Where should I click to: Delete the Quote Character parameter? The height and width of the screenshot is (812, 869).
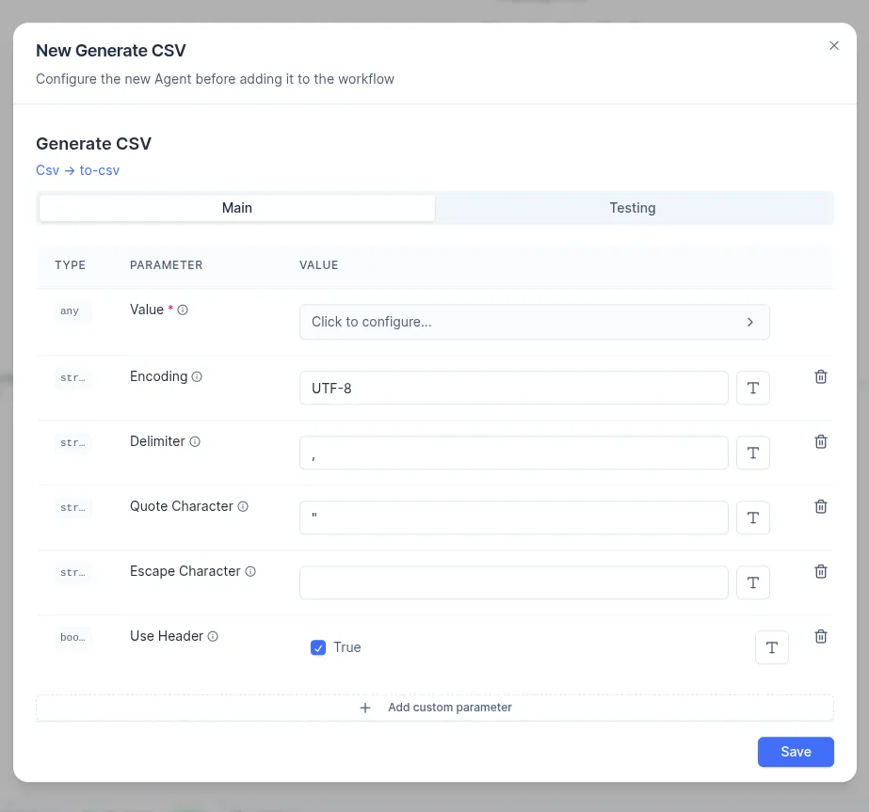tap(820, 506)
